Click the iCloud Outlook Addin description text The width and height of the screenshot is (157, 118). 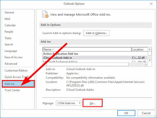[x=80, y=90]
